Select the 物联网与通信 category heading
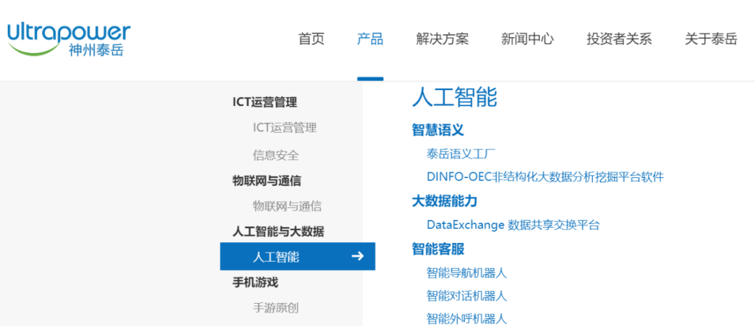This screenshot has width=755, height=326. pyautogui.click(x=267, y=181)
